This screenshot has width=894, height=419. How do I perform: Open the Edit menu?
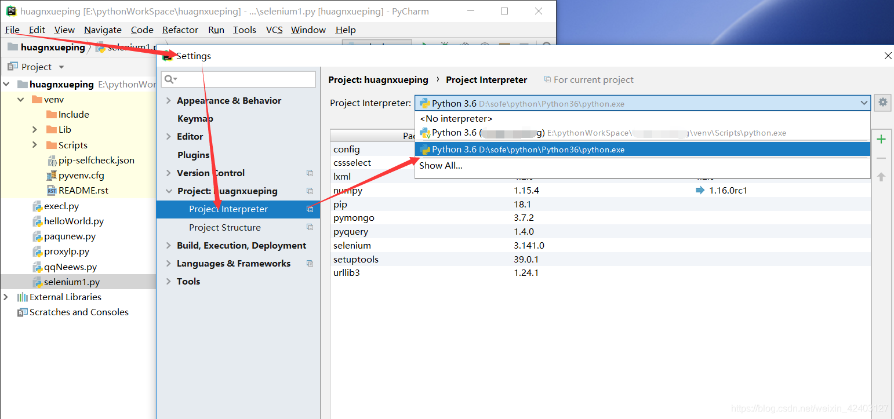[x=37, y=30]
